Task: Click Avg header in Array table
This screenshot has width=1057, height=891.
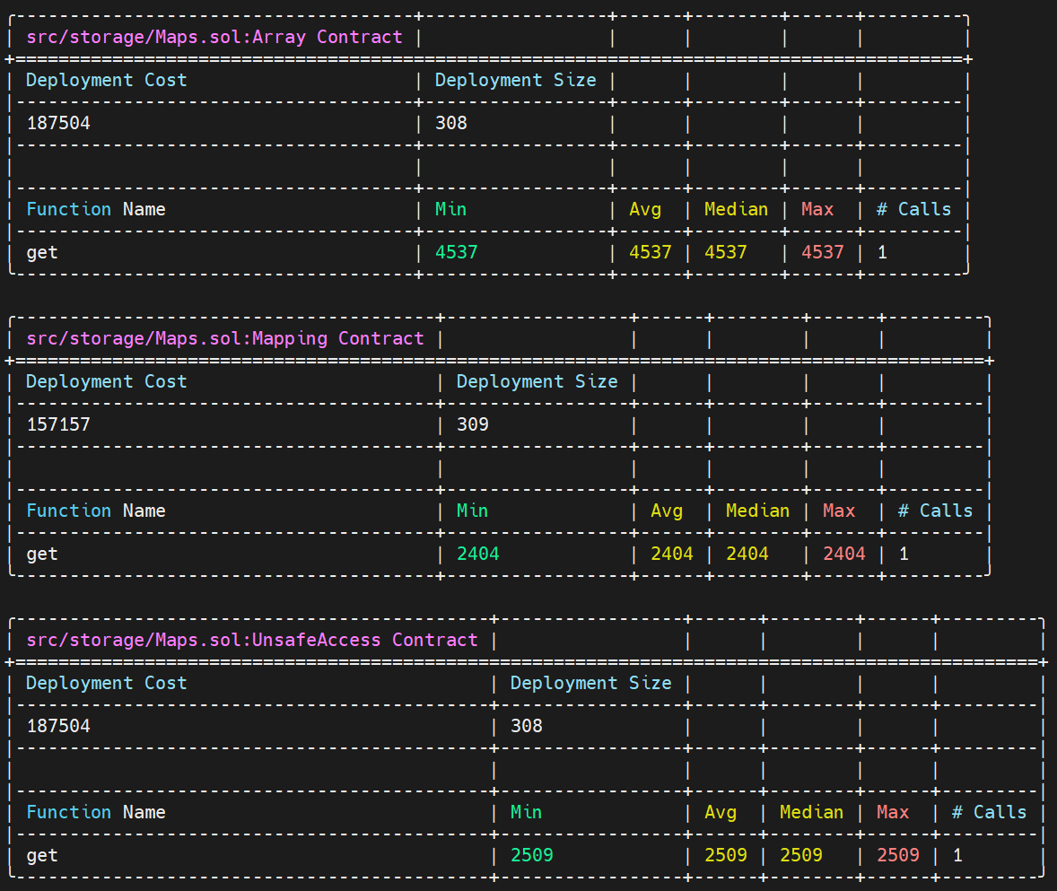Action: point(645,210)
